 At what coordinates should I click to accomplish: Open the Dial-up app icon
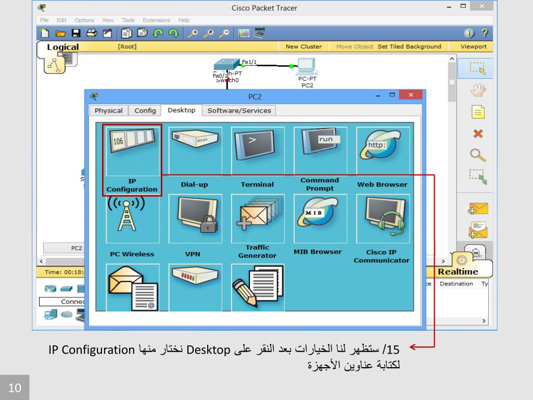pyautogui.click(x=195, y=151)
